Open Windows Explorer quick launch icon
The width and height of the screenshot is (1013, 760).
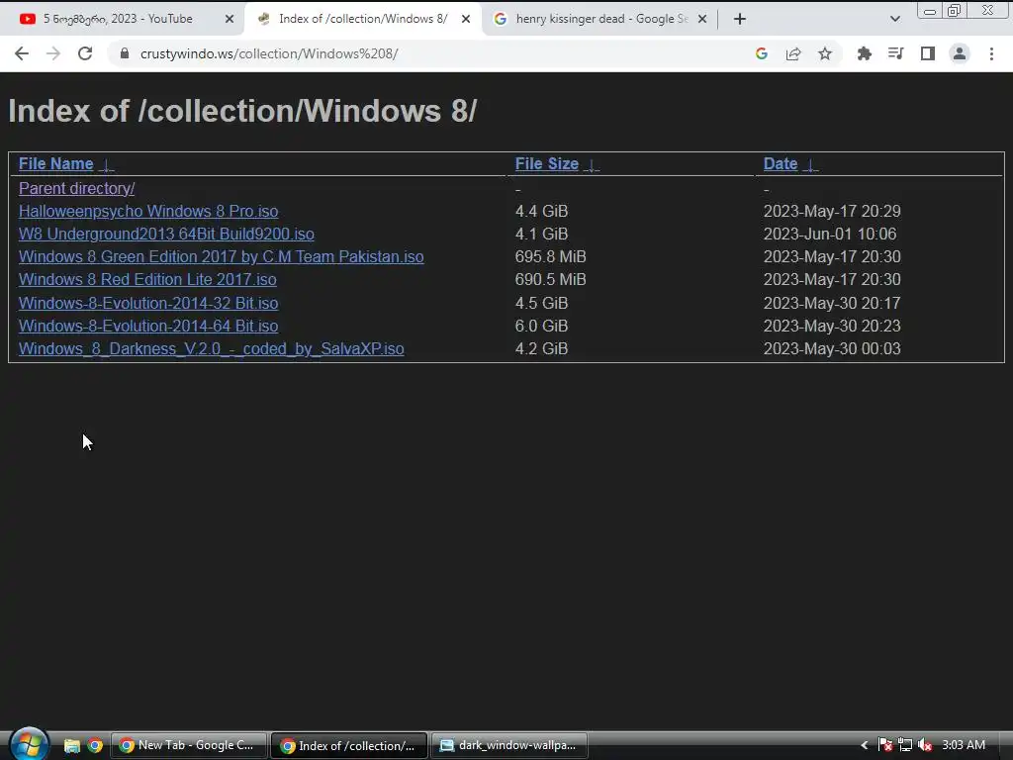click(71, 746)
